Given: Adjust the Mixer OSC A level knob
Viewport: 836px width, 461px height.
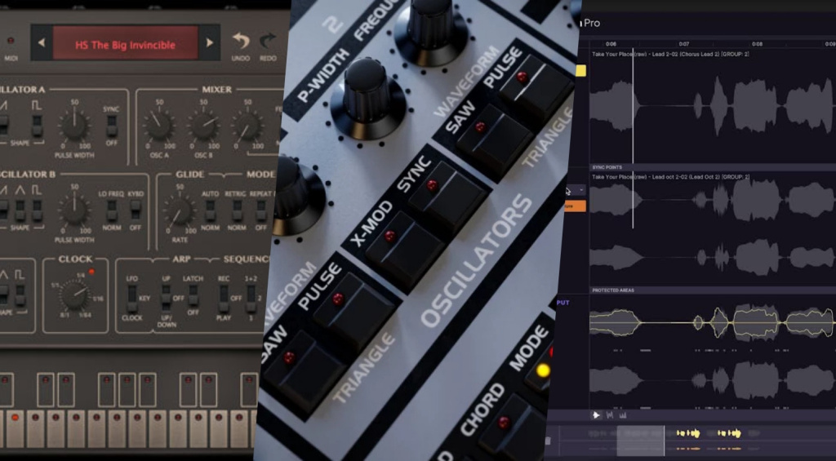Looking at the screenshot, I should (x=159, y=126).
